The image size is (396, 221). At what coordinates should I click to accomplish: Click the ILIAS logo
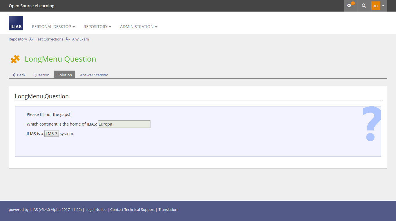click(x=16, y=23)
